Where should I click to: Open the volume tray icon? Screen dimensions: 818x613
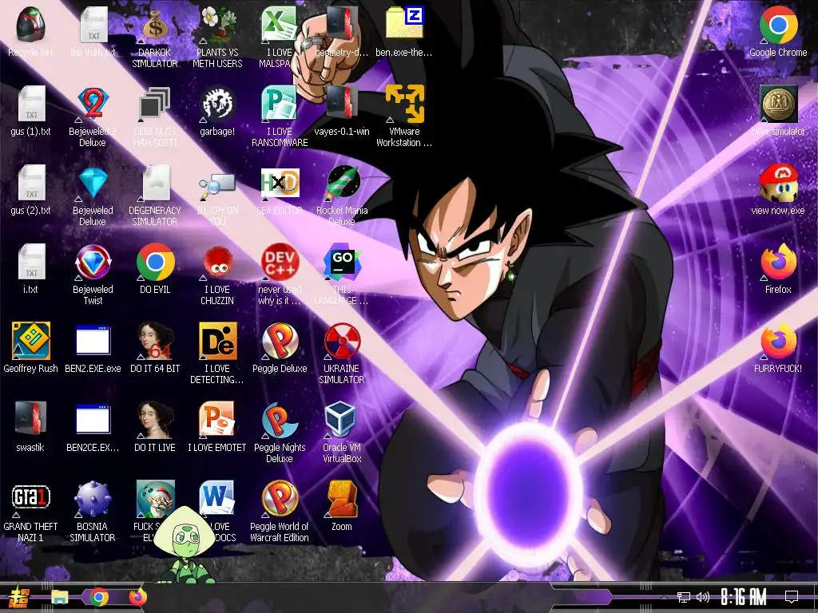pos(703,597)
